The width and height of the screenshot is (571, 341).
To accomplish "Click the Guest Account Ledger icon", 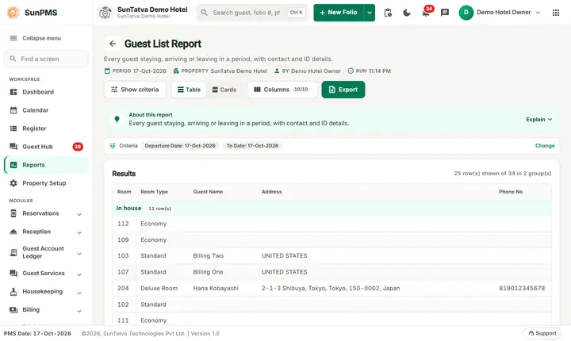I will [x=13, y=252].
